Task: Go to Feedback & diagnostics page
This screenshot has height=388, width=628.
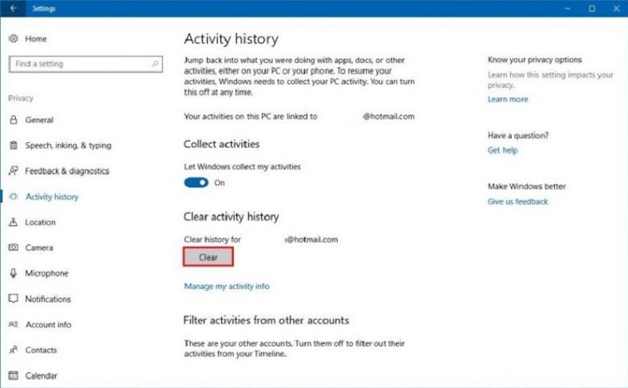Action: coord(67,171)
